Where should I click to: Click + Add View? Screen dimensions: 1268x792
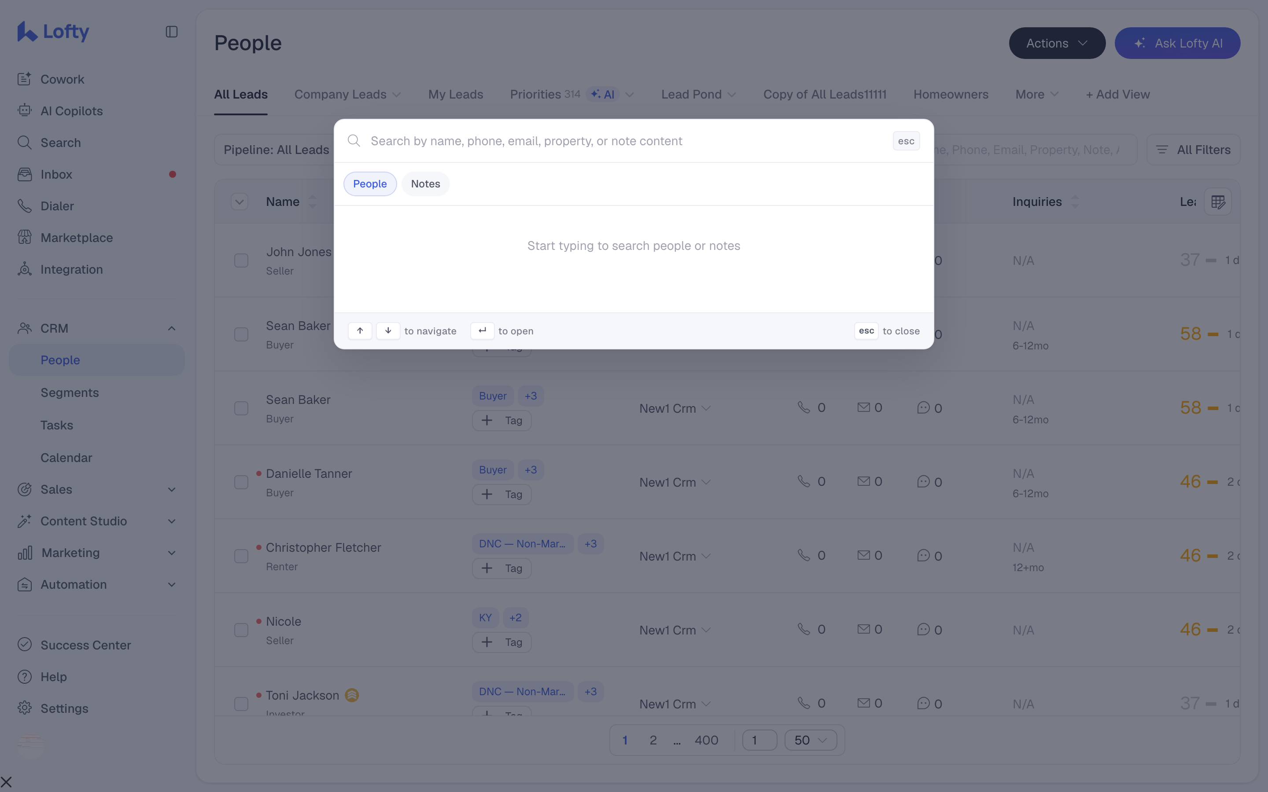1117,94
